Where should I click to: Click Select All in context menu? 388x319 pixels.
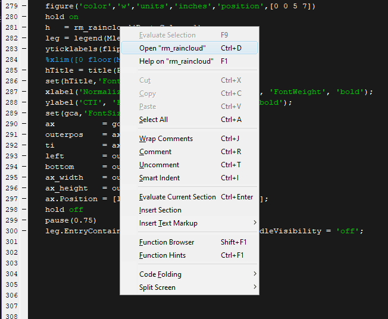click(154, 120)
